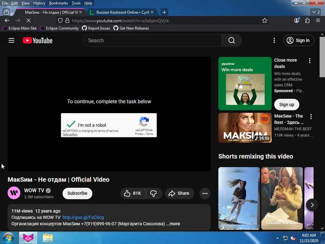
Task: Click the muted volume tray icon
Action: point(293,238)
